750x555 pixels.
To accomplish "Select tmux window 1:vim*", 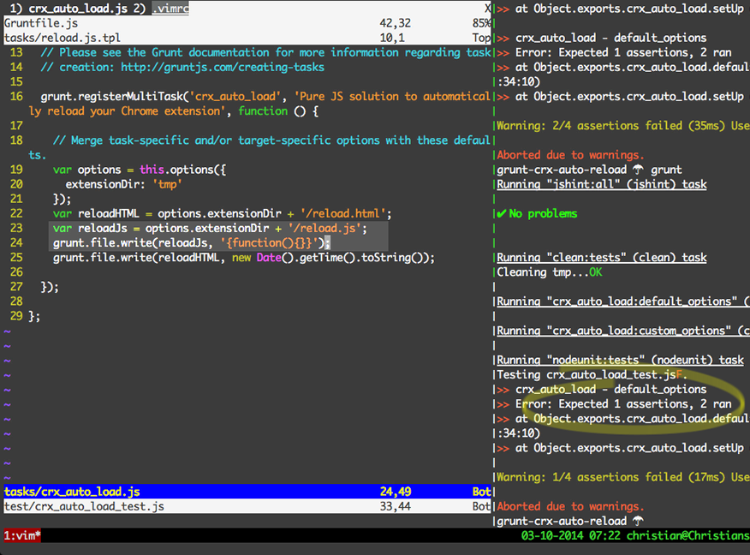I will [22, 535].
